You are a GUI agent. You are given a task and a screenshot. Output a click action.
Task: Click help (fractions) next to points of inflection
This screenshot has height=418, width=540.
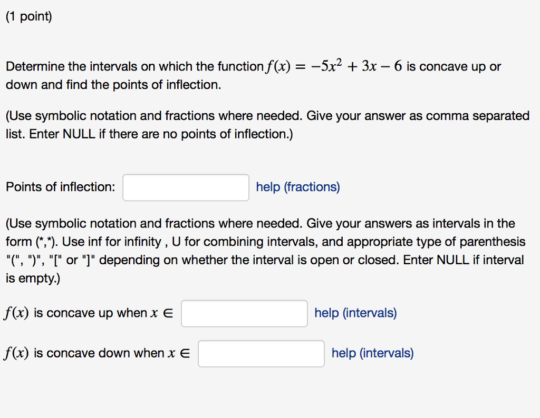point(297,187)
